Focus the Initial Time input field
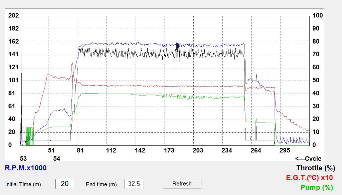This screenshot has height=195, width=342. click(64, 184)
